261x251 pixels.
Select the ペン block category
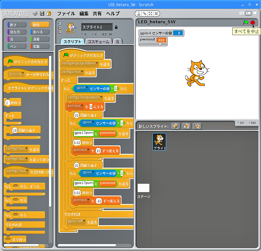tap(17, 46)
